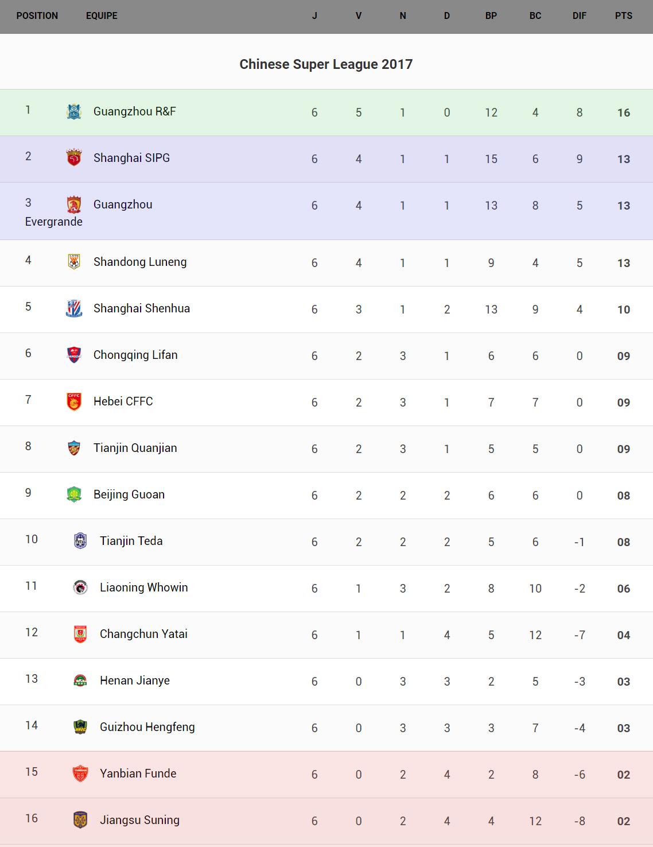Viewport: 653px width, 847px height.
Task: Click the EQUIPE column header
Action: (x=102, y=16)
